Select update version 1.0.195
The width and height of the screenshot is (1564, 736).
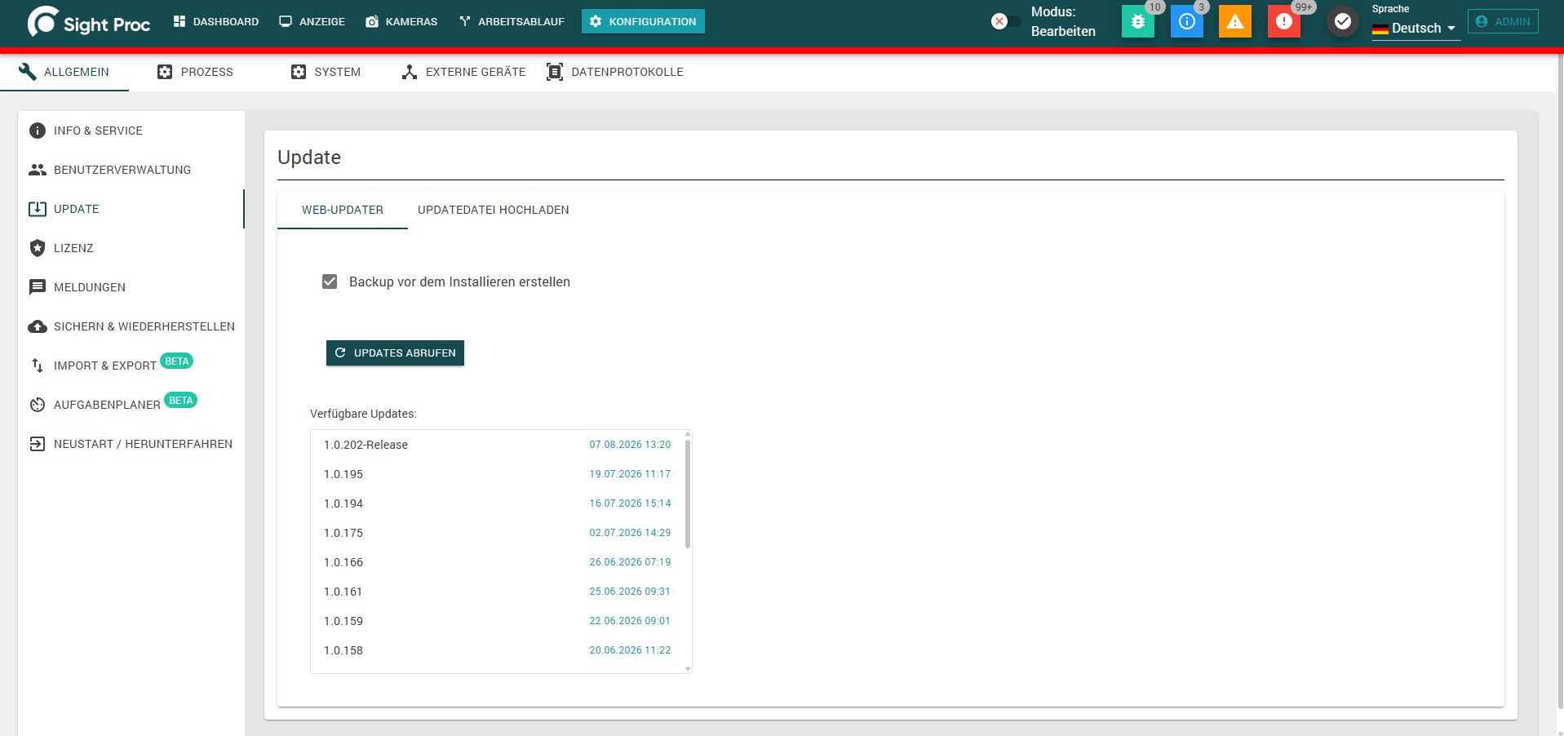pos(498,474)
